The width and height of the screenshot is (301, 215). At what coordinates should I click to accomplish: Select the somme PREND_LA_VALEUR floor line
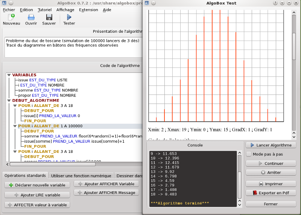[83, 136]
